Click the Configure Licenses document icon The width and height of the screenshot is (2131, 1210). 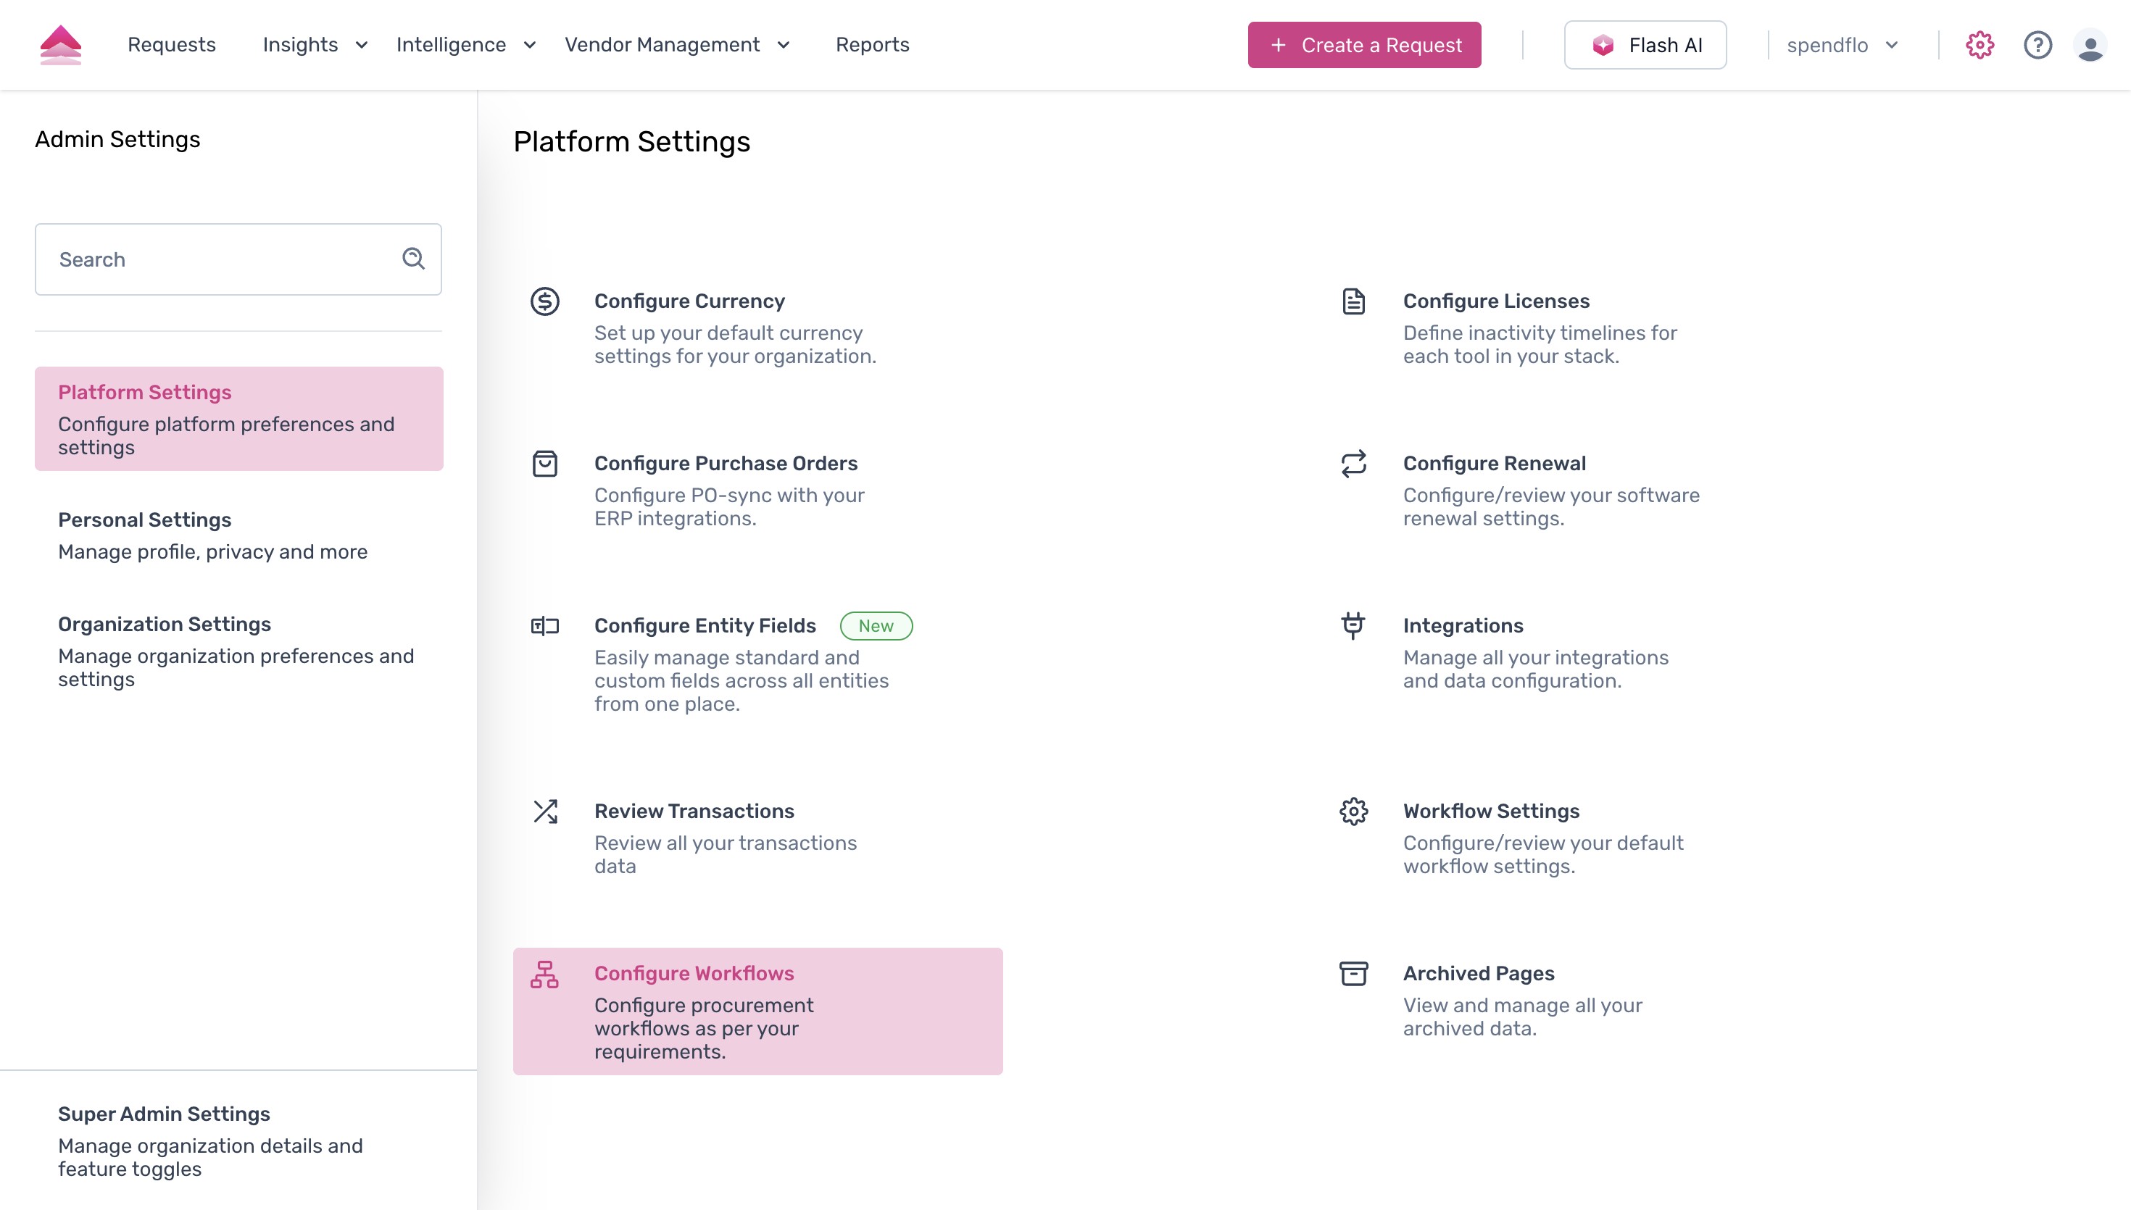tap(1353, 303)
